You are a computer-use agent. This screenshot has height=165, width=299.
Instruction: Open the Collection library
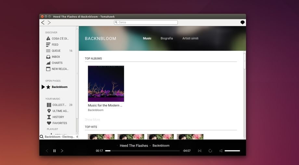point(59,105)
